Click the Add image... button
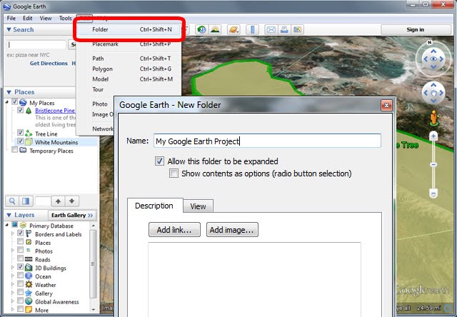This screenshot has width=457, height=317. pos(232,230)
